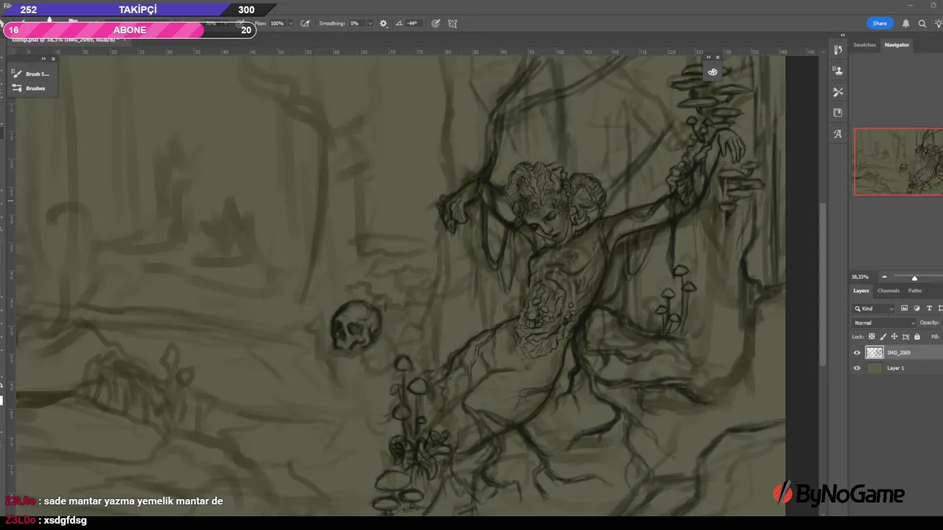Close the floating palette icon panel

[718, 57]
